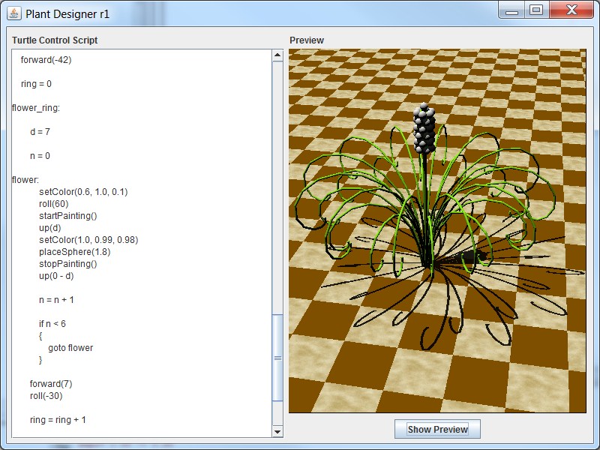Click the 3D plant preview canvas
The height and width of the screenshot is (450, 600).
pos(437,231)
